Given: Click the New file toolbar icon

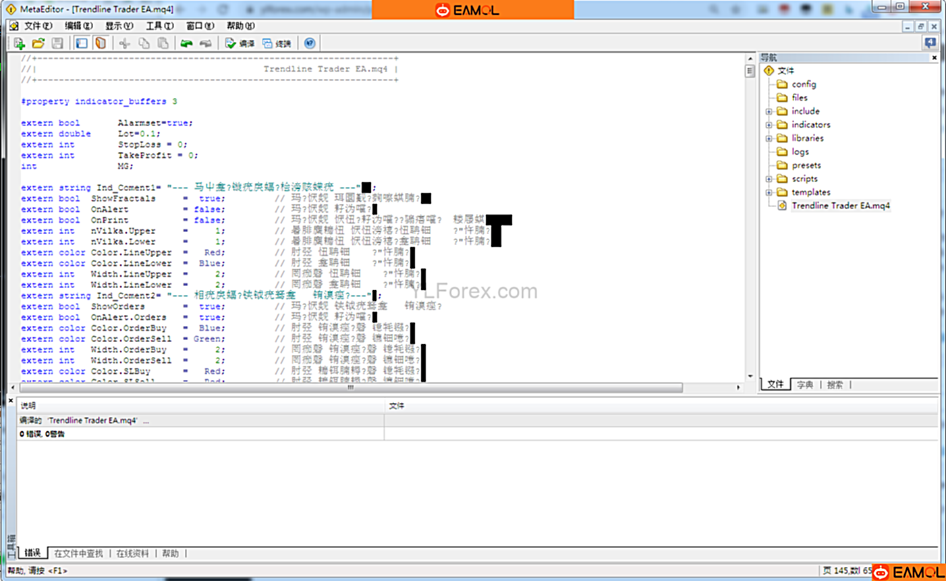Looking at the screenshot, I should [x=19, y=43].
